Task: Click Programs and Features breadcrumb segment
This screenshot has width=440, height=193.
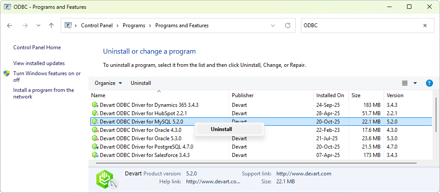Action: click(182, 25)
